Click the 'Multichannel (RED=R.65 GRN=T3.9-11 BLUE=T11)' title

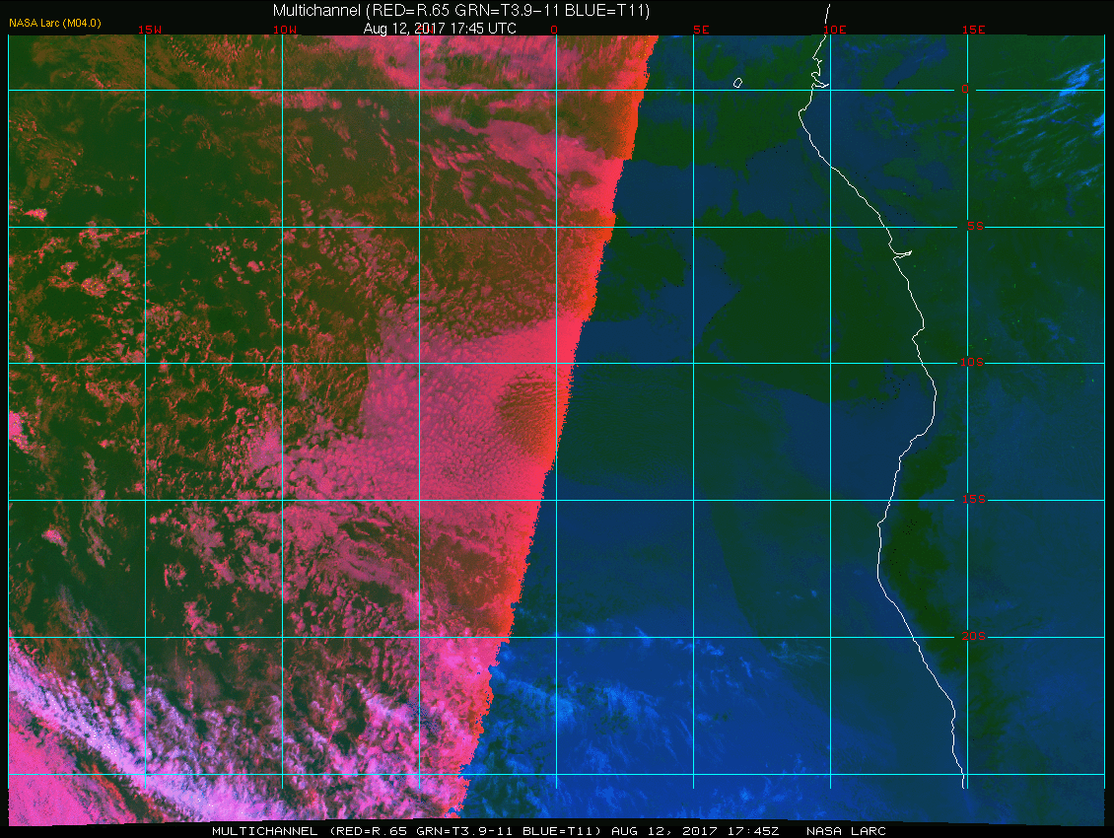(461, 11)
